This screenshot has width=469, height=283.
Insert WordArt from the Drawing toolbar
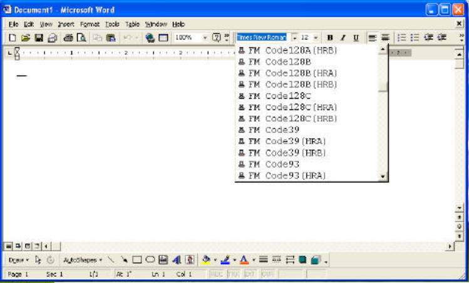177,260
